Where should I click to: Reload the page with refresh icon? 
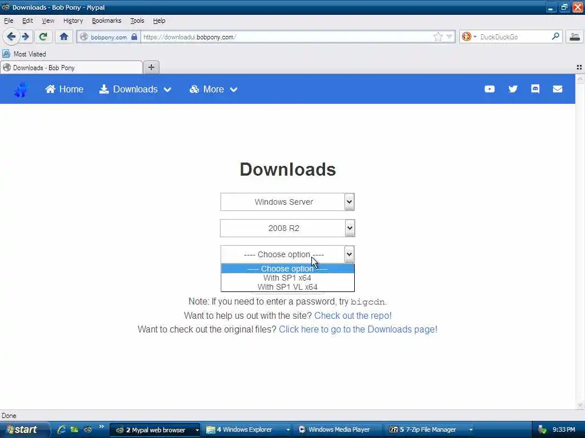point(43,36)
